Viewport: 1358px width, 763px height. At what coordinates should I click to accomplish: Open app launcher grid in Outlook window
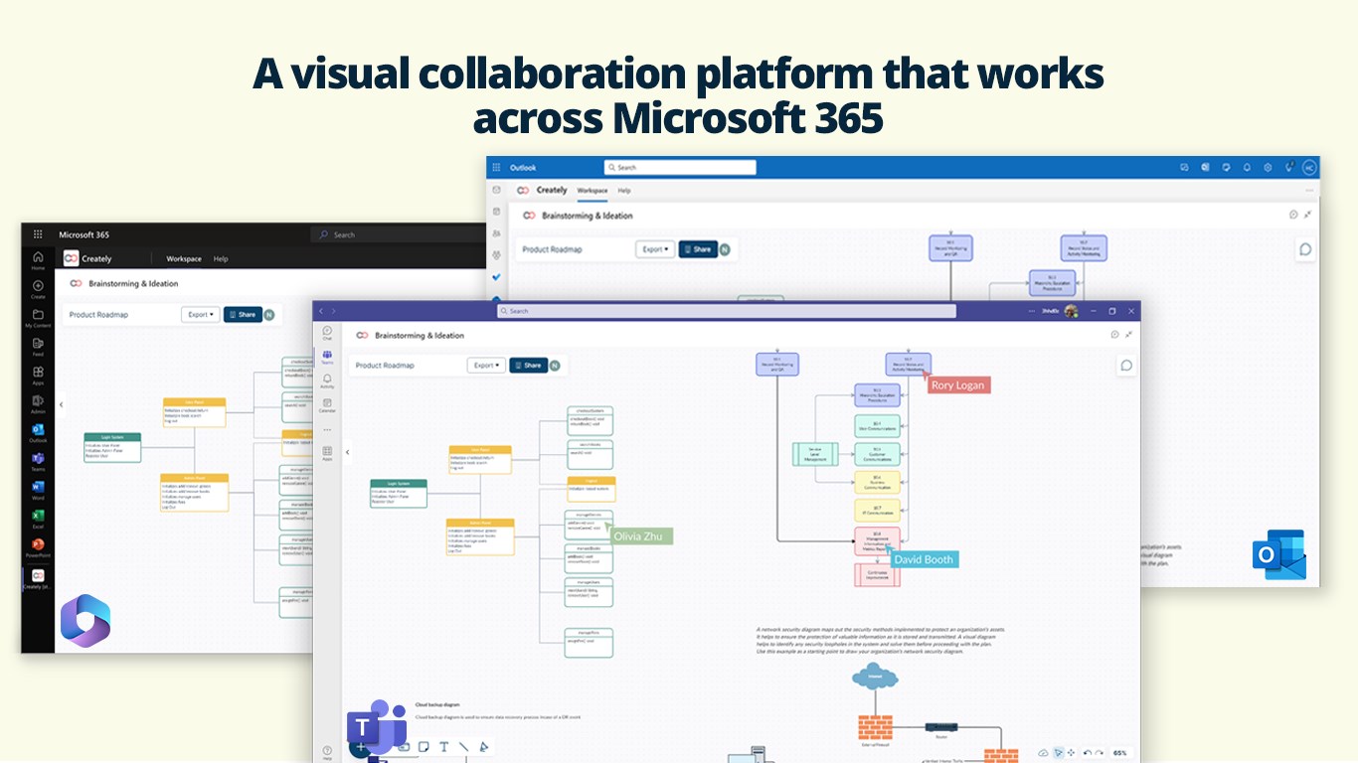496,167
